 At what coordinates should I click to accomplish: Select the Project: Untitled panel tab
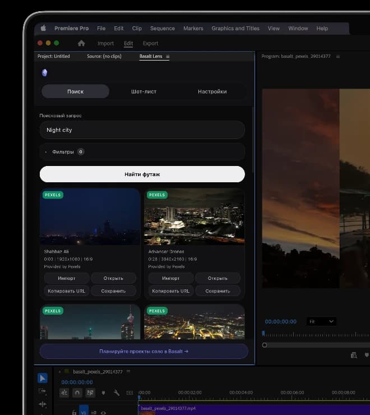click(x=54, y=56)
